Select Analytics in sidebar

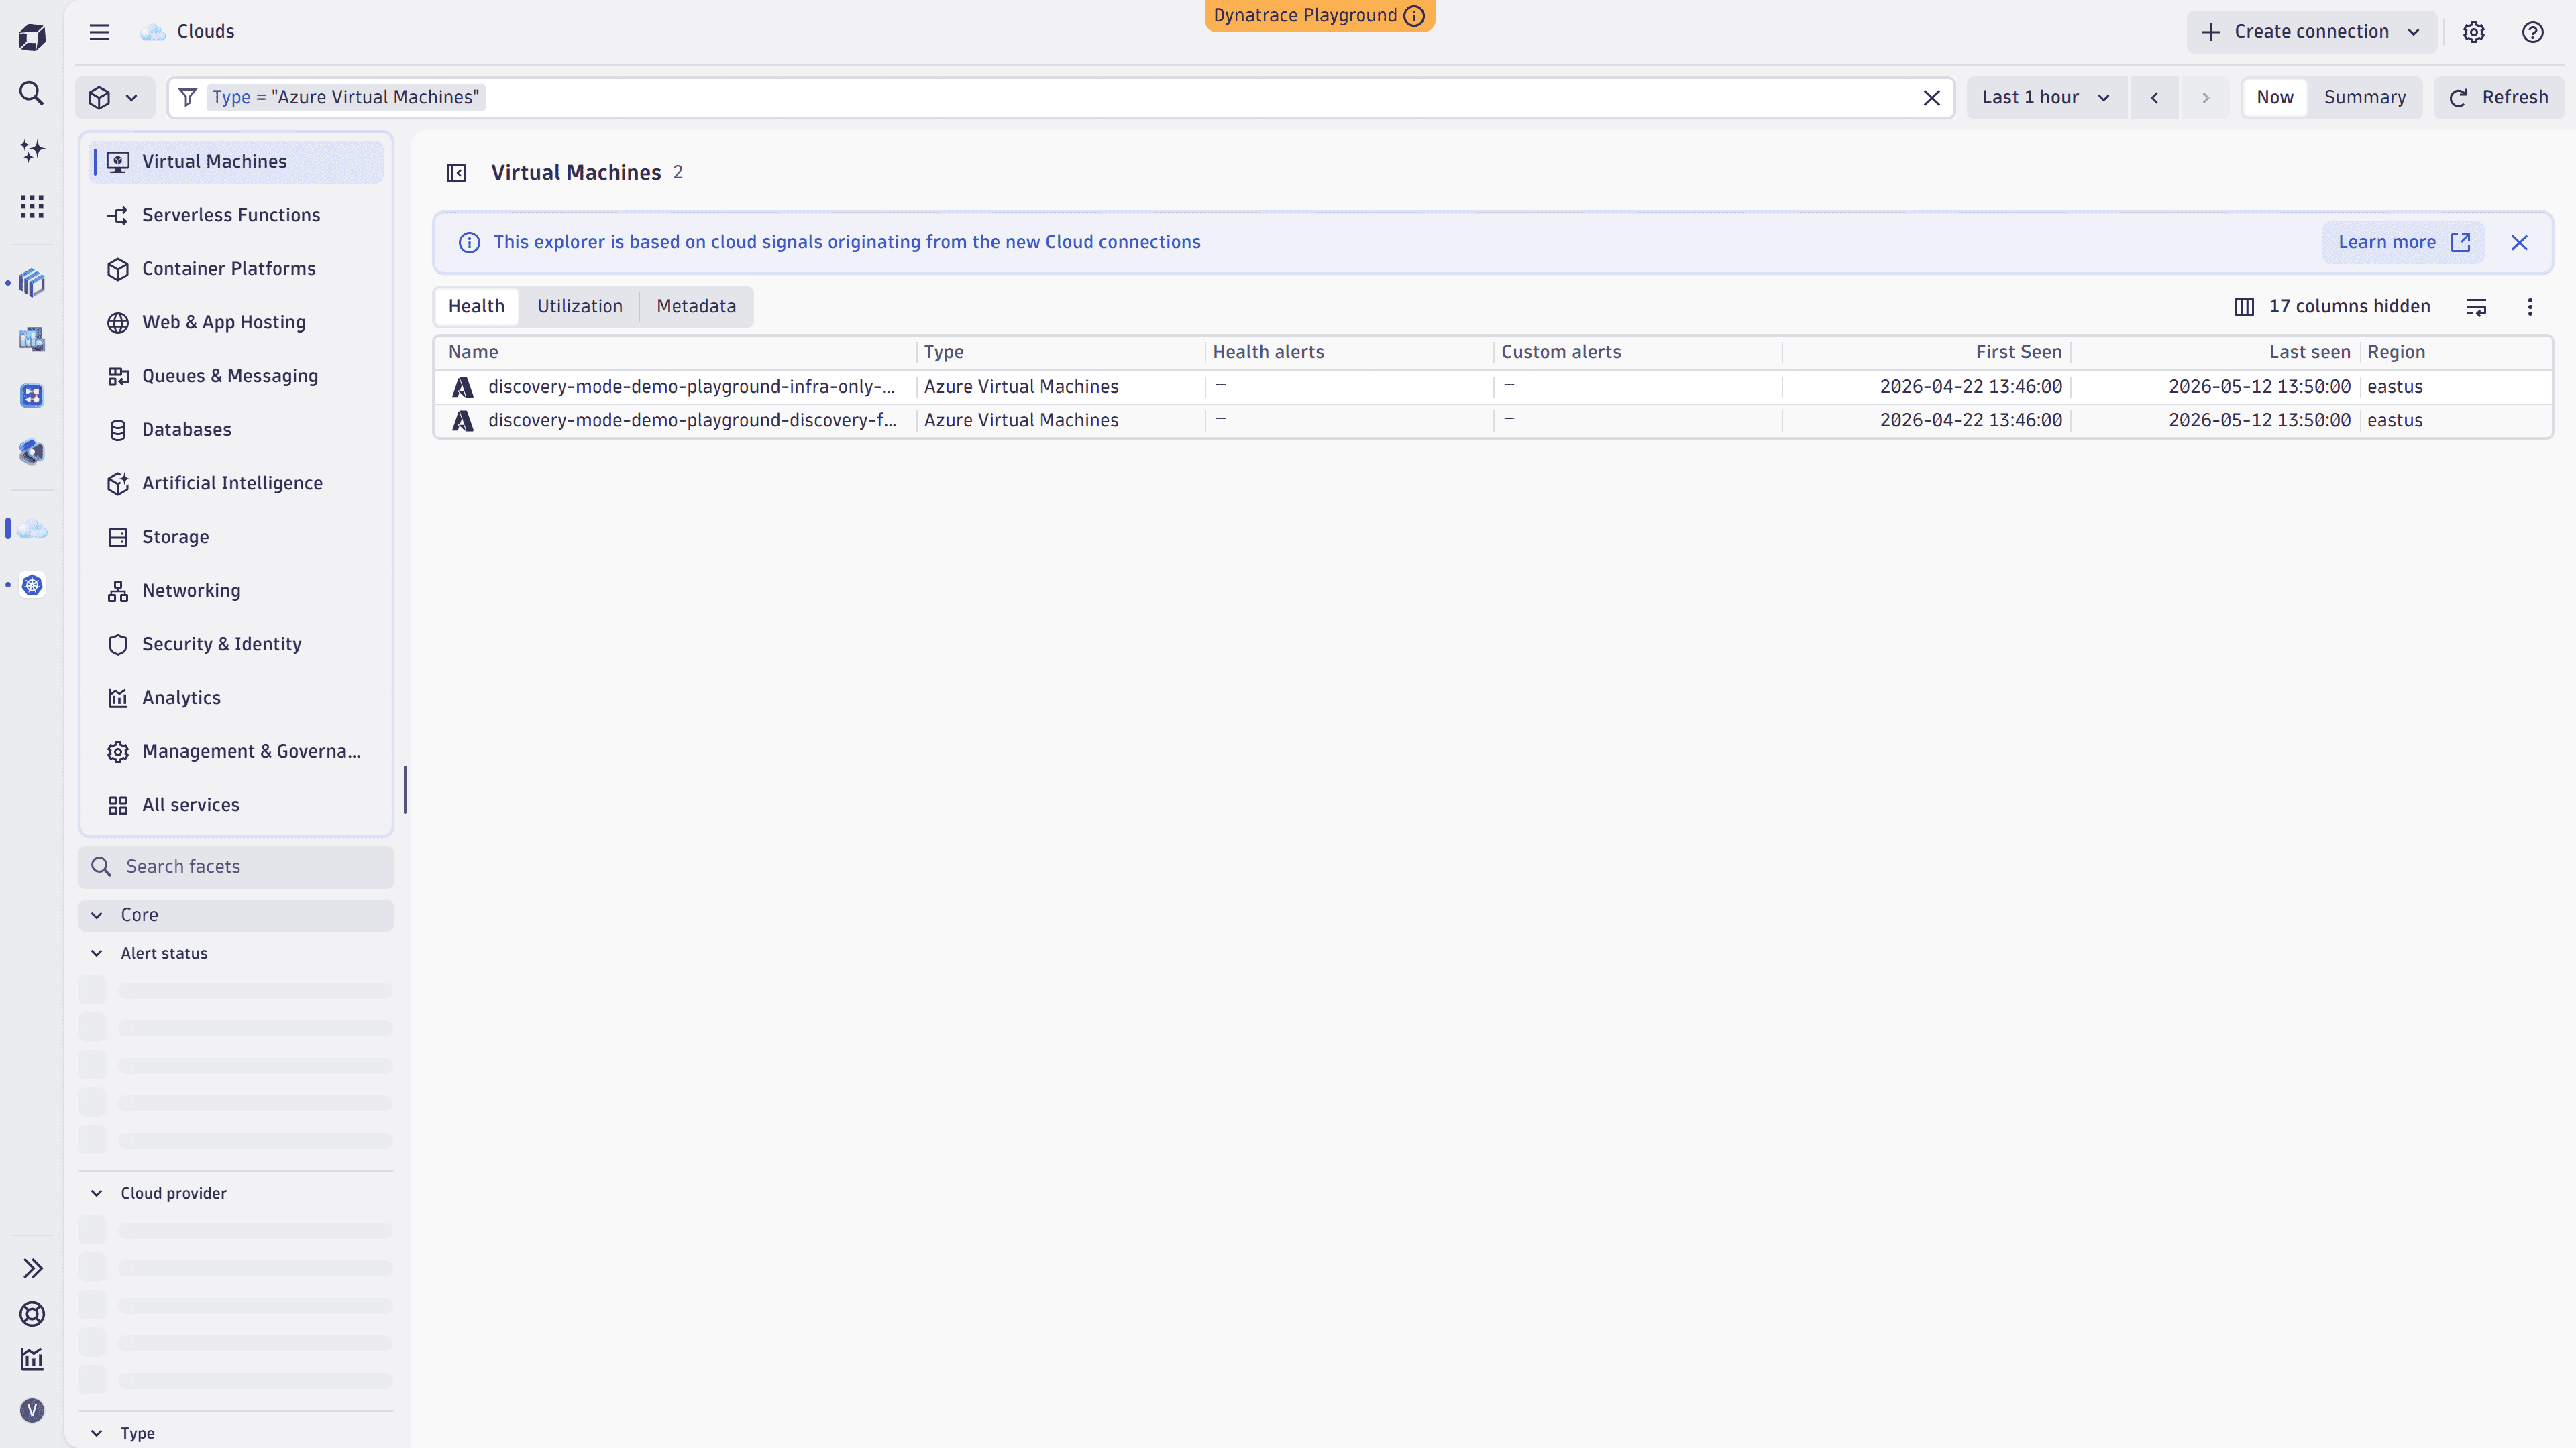pos(236,699)
